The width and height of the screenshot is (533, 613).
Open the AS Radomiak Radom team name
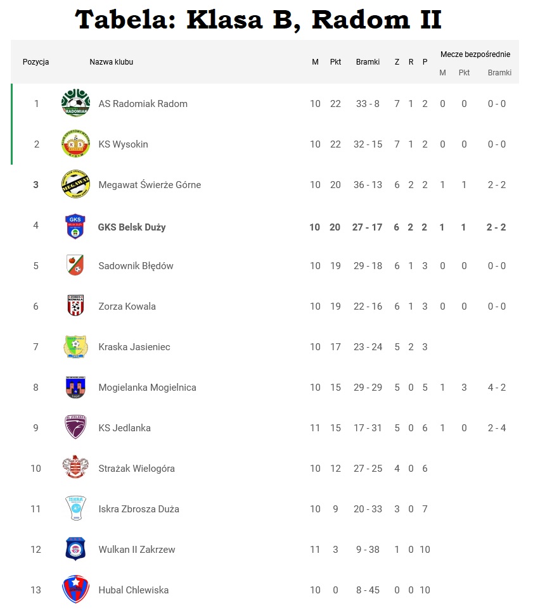coord(143,104)
